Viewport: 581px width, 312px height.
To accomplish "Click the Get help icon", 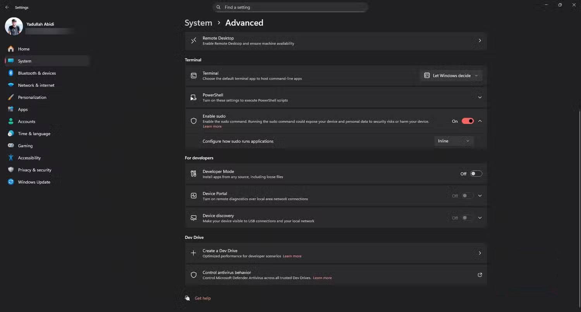I will tap(187, 298).
